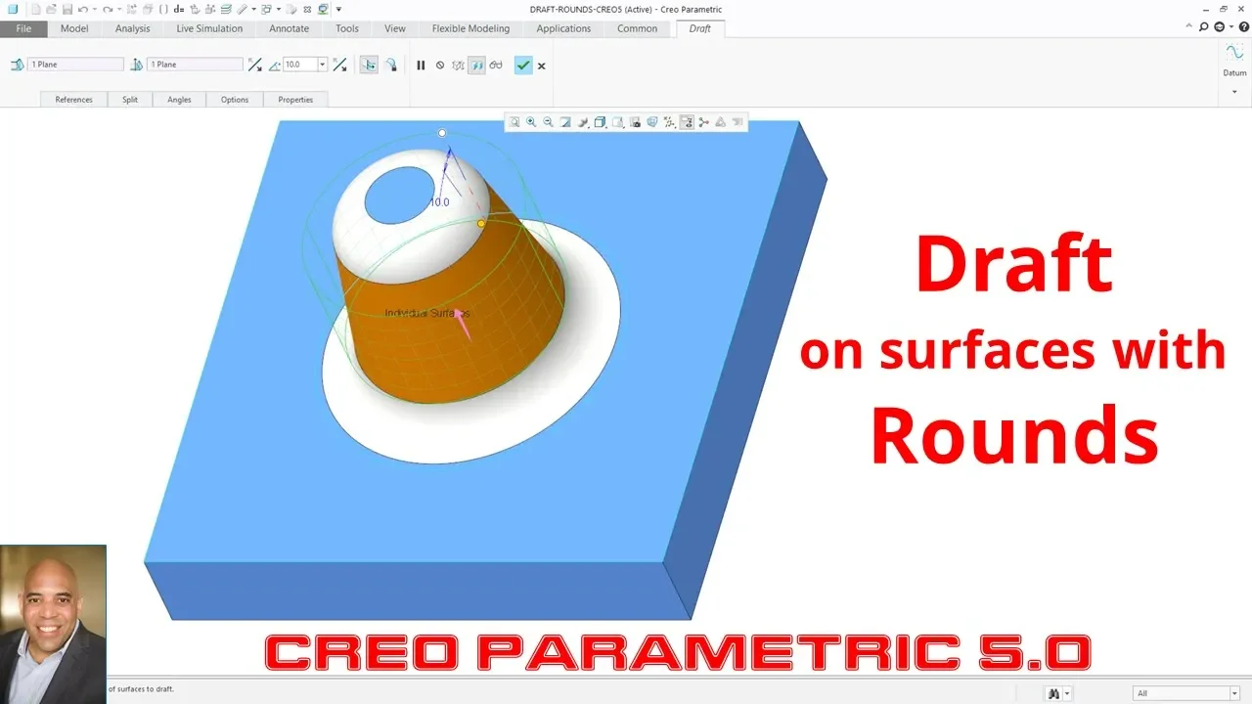The image size is (1252, 704).
Task: Open the Split panel tab
Action: (x=130, y=100)
